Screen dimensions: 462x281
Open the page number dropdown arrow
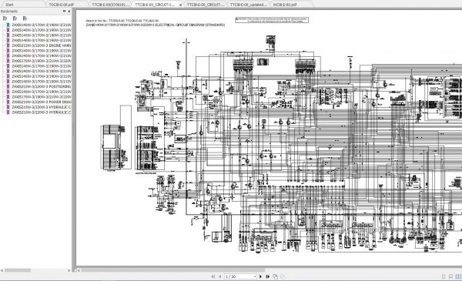coord(255,276)
